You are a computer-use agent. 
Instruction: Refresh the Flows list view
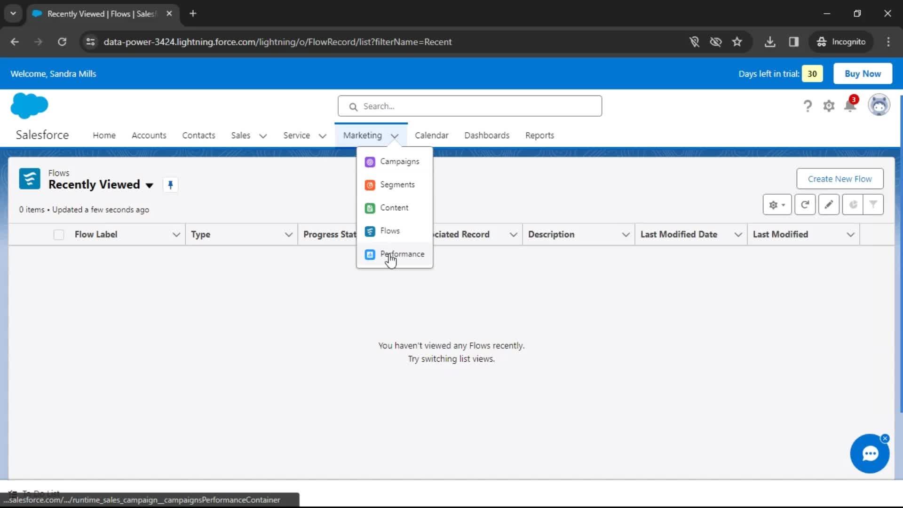tap(805, 205)
